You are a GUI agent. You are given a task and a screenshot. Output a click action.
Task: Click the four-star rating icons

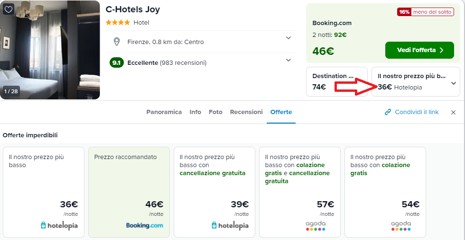tap(118, 22)
